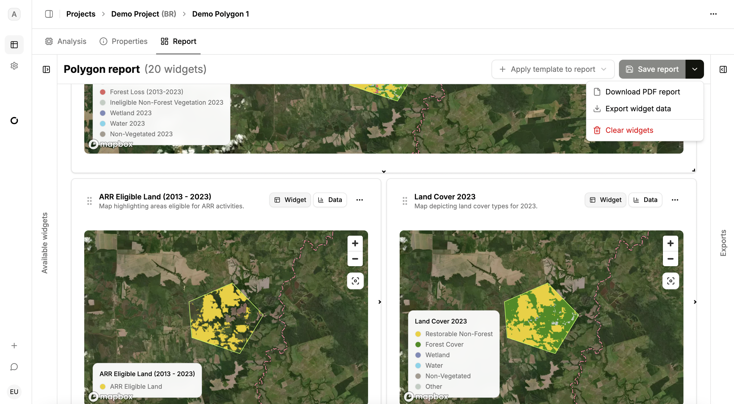Recenter the ARR Eligible Land map
The width and height of the screenshot is (734, 404).
(355, 281)
